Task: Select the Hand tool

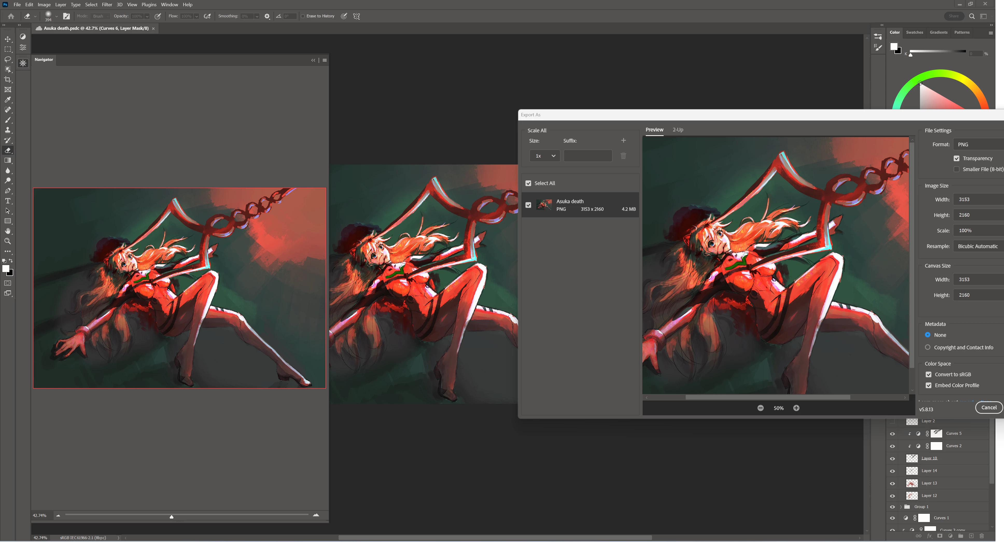Action: [8, 231]
